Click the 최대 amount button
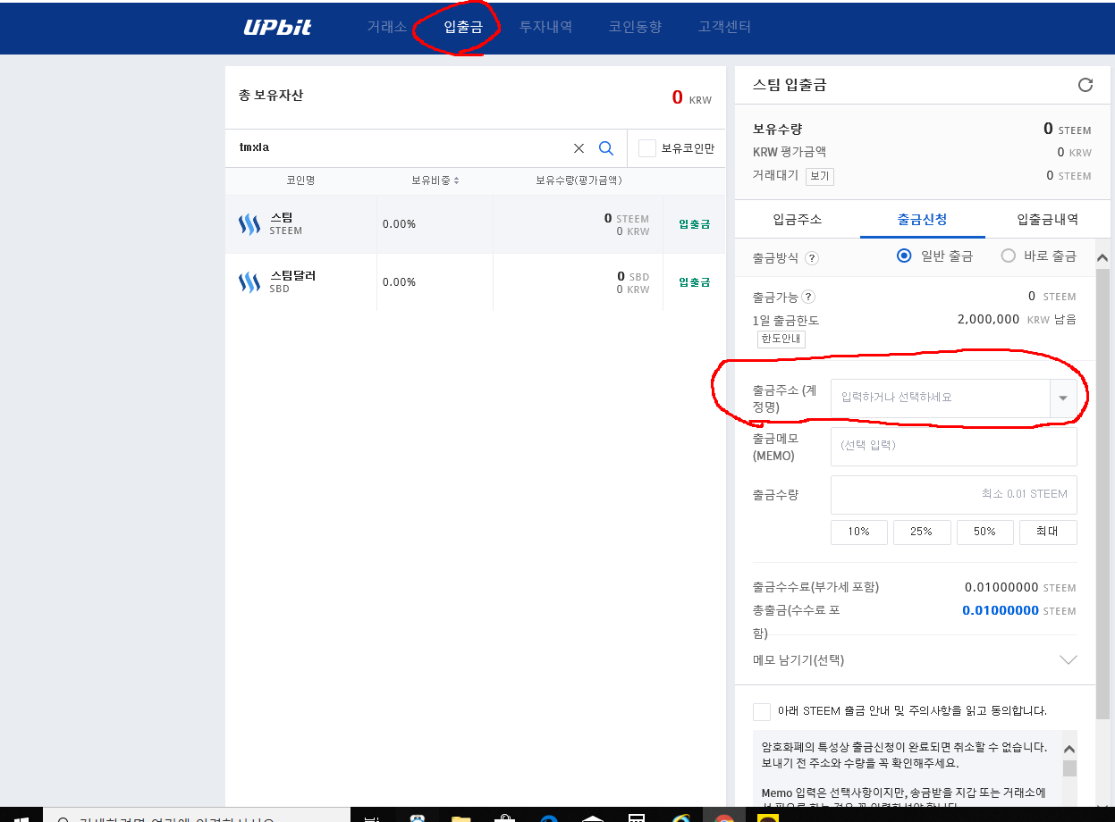This screenshot has width=1115, height=822. (1048, 532)
